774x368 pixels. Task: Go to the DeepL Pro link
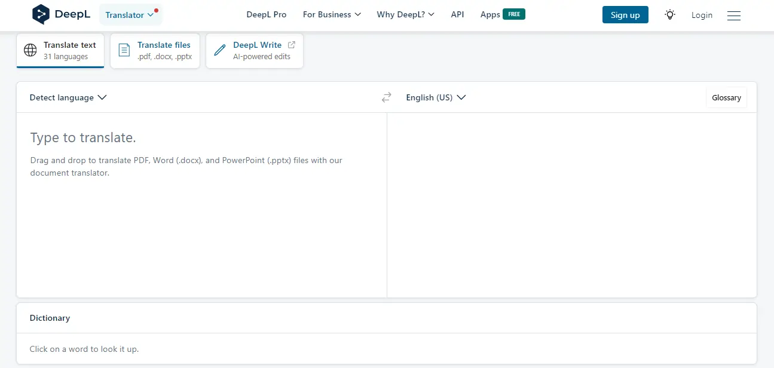(x=267, y=14)
